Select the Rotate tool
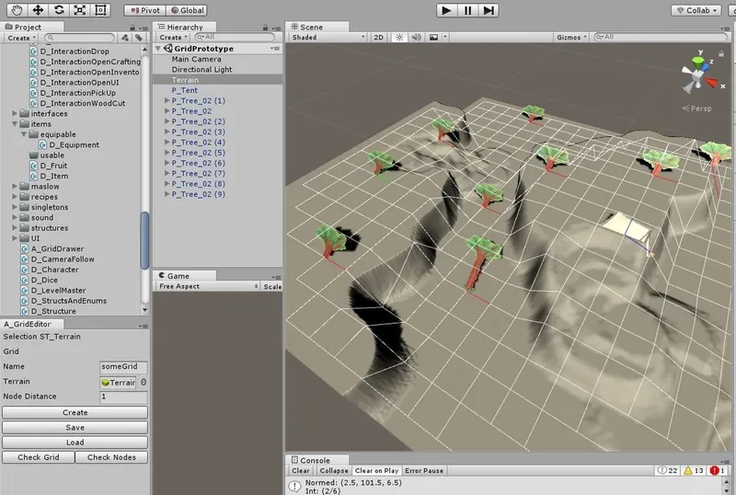 click(x=59, y=10)
